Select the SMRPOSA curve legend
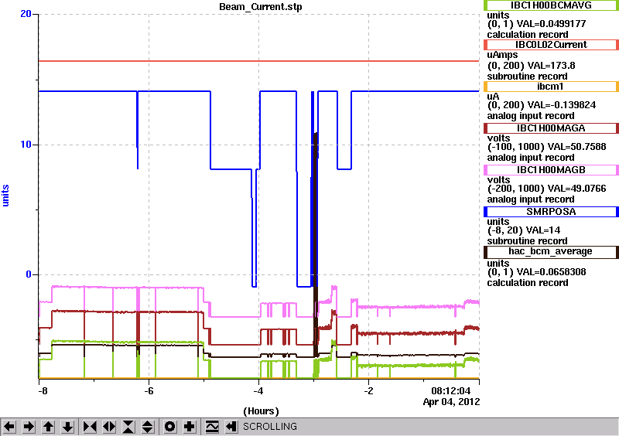619x436 pixels. point(551,212)
